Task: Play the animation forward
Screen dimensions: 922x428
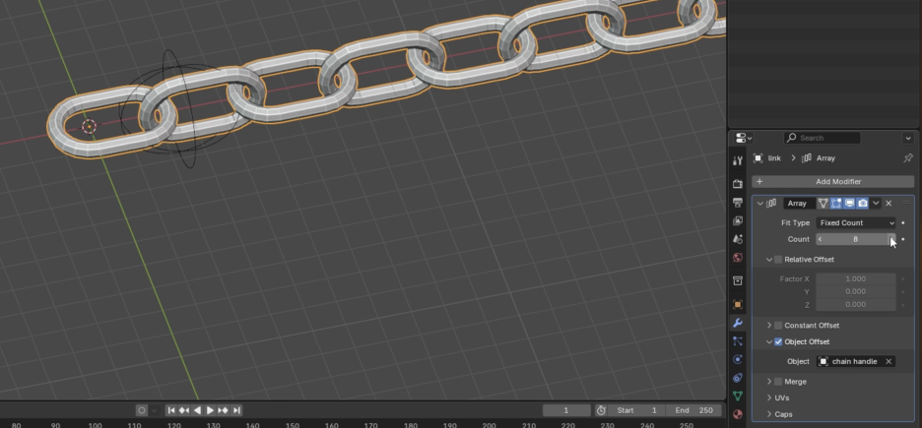Action: click(210, 410)
